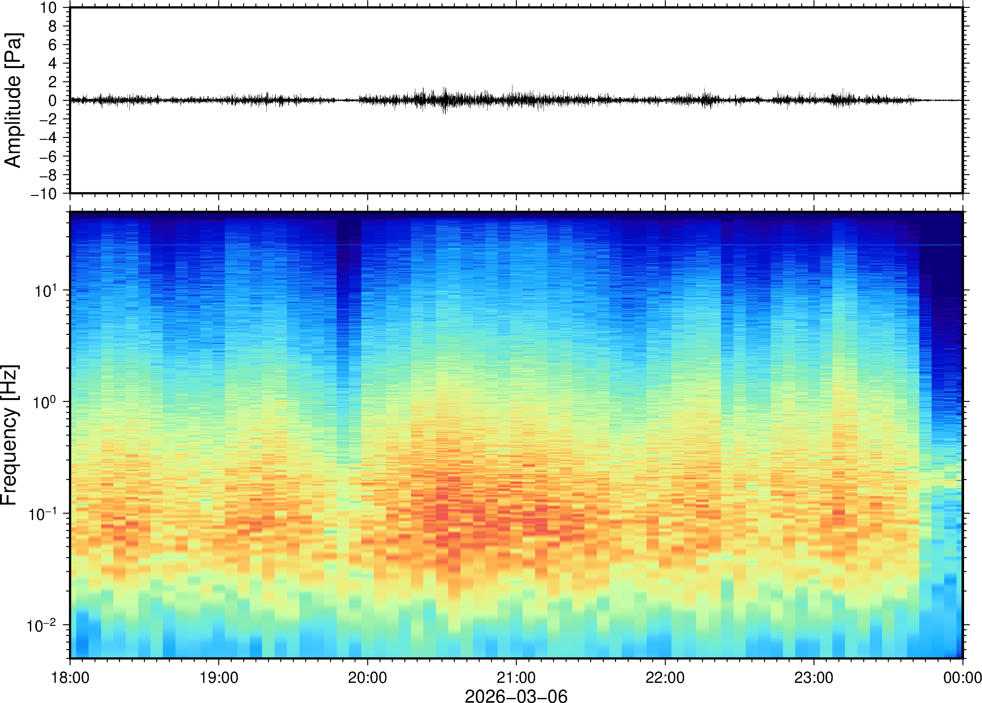Click the 10¹ frequency tick label

45,291
